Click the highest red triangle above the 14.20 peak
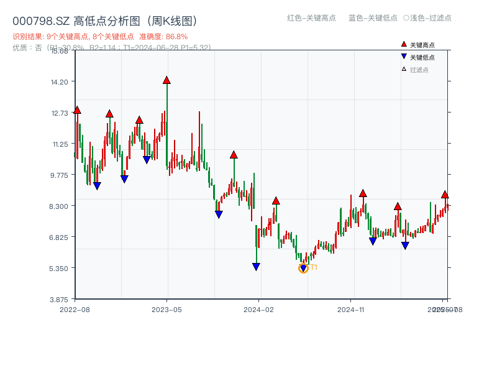The width and height of the screenshot is (497, 373). coord(166,80)
